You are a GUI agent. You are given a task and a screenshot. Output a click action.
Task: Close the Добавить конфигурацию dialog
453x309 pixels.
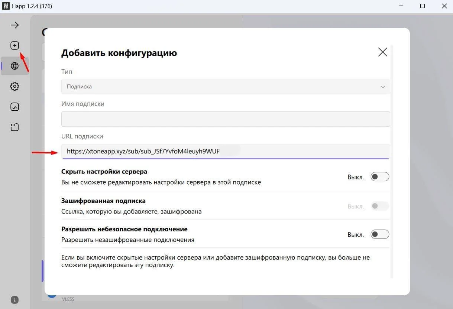382,52
